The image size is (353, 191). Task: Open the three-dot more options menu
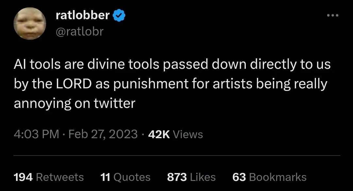click(x=333, y=15)
